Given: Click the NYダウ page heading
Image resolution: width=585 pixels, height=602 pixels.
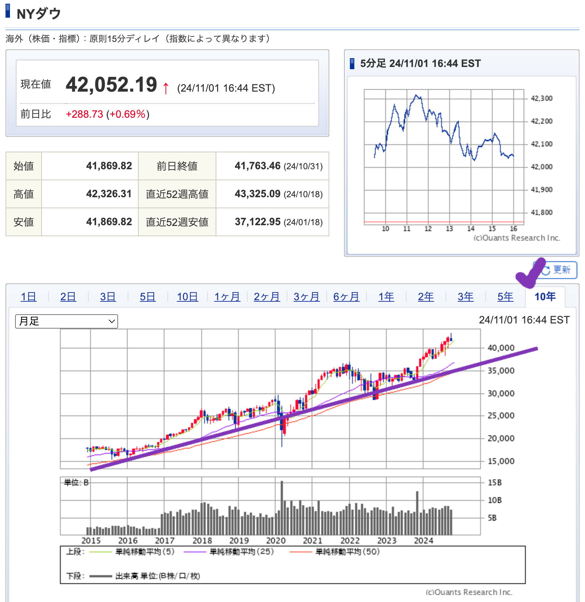Looking at the screenshot, I should tap(39, 14).
